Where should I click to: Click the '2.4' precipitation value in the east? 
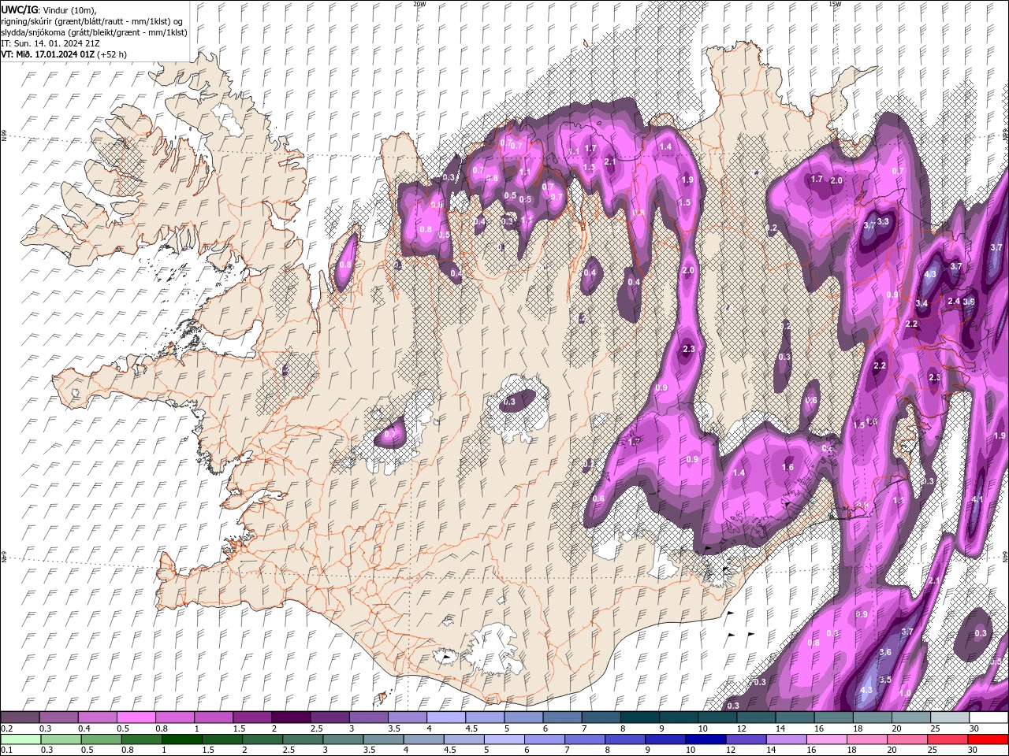click(954, 301)
